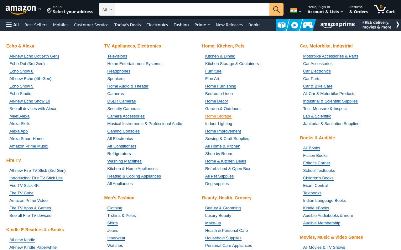Open Kindle eBooks link
The width and height of the screenshot is (401, 250).
coord(316,208)
